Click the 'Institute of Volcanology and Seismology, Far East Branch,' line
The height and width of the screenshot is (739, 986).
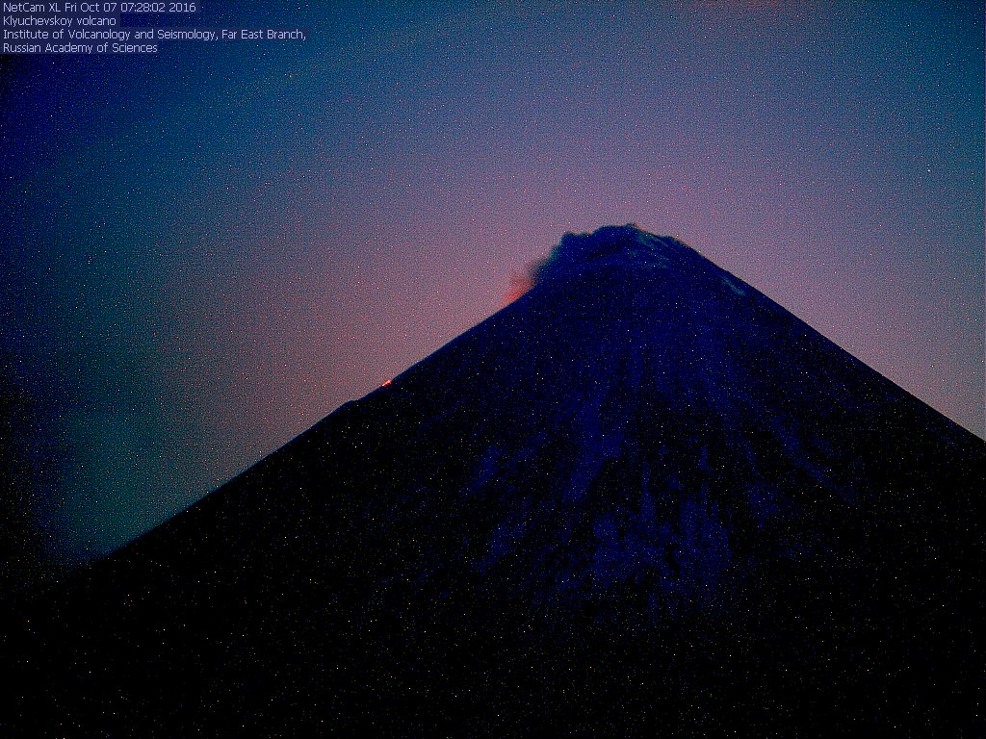pos(155,35)
